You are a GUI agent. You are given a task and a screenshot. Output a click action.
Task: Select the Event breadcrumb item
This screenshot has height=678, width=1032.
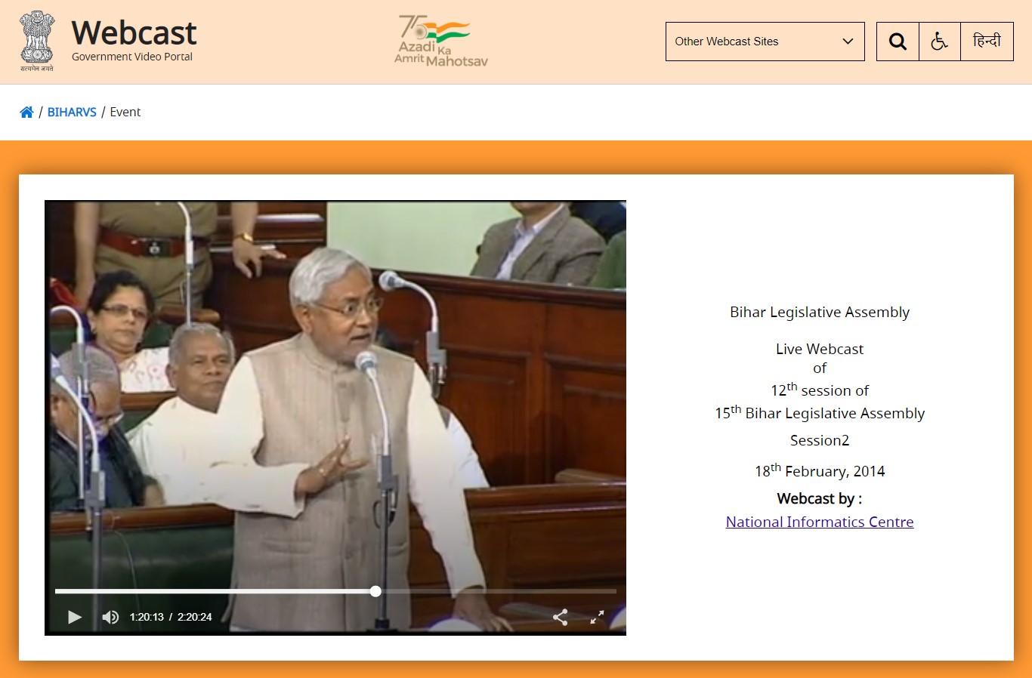click(125, 112)
